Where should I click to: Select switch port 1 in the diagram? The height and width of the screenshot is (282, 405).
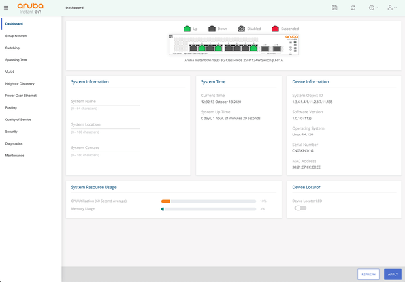(x=193, y=48)
